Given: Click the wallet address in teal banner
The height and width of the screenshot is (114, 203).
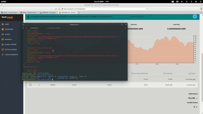Looking at the screenshot, I should click(x=72, y=16).
